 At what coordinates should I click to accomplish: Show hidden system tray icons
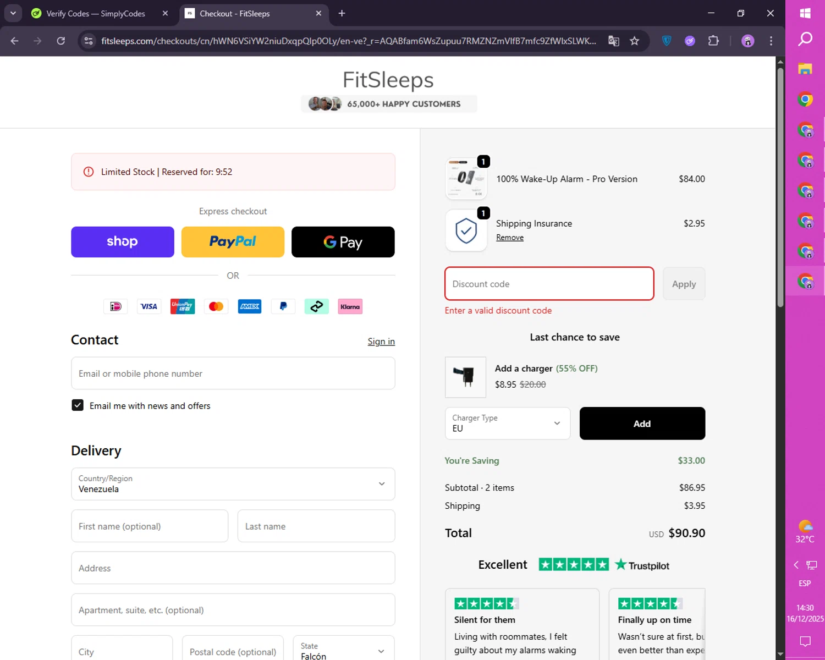796,565
